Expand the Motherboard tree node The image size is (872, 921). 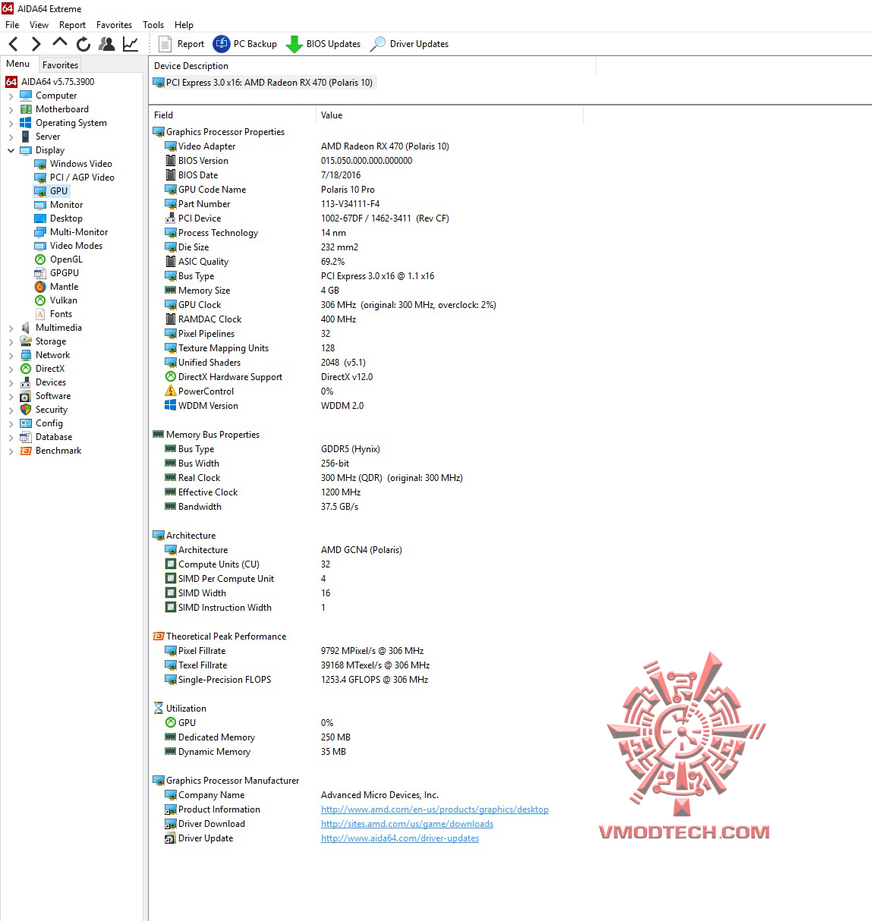coord(11,109)
